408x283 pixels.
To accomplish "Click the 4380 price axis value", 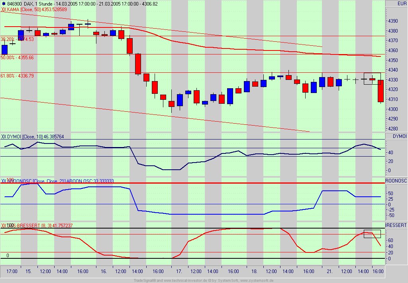I will [393, 31].
